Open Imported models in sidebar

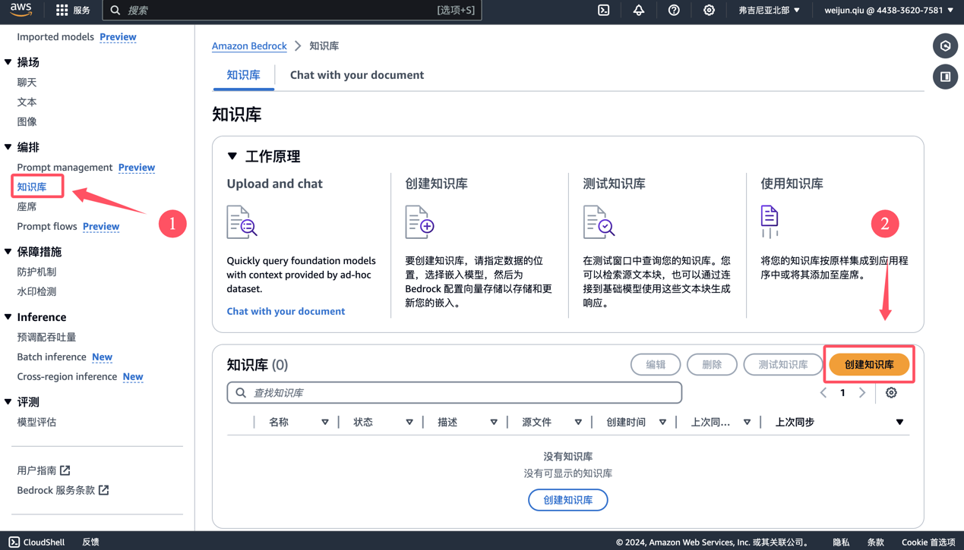click(55, 36)
